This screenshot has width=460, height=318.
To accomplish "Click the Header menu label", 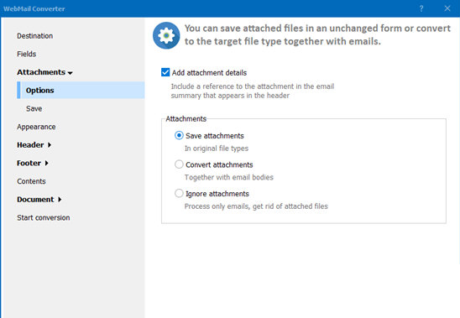I will pos(30,145).
